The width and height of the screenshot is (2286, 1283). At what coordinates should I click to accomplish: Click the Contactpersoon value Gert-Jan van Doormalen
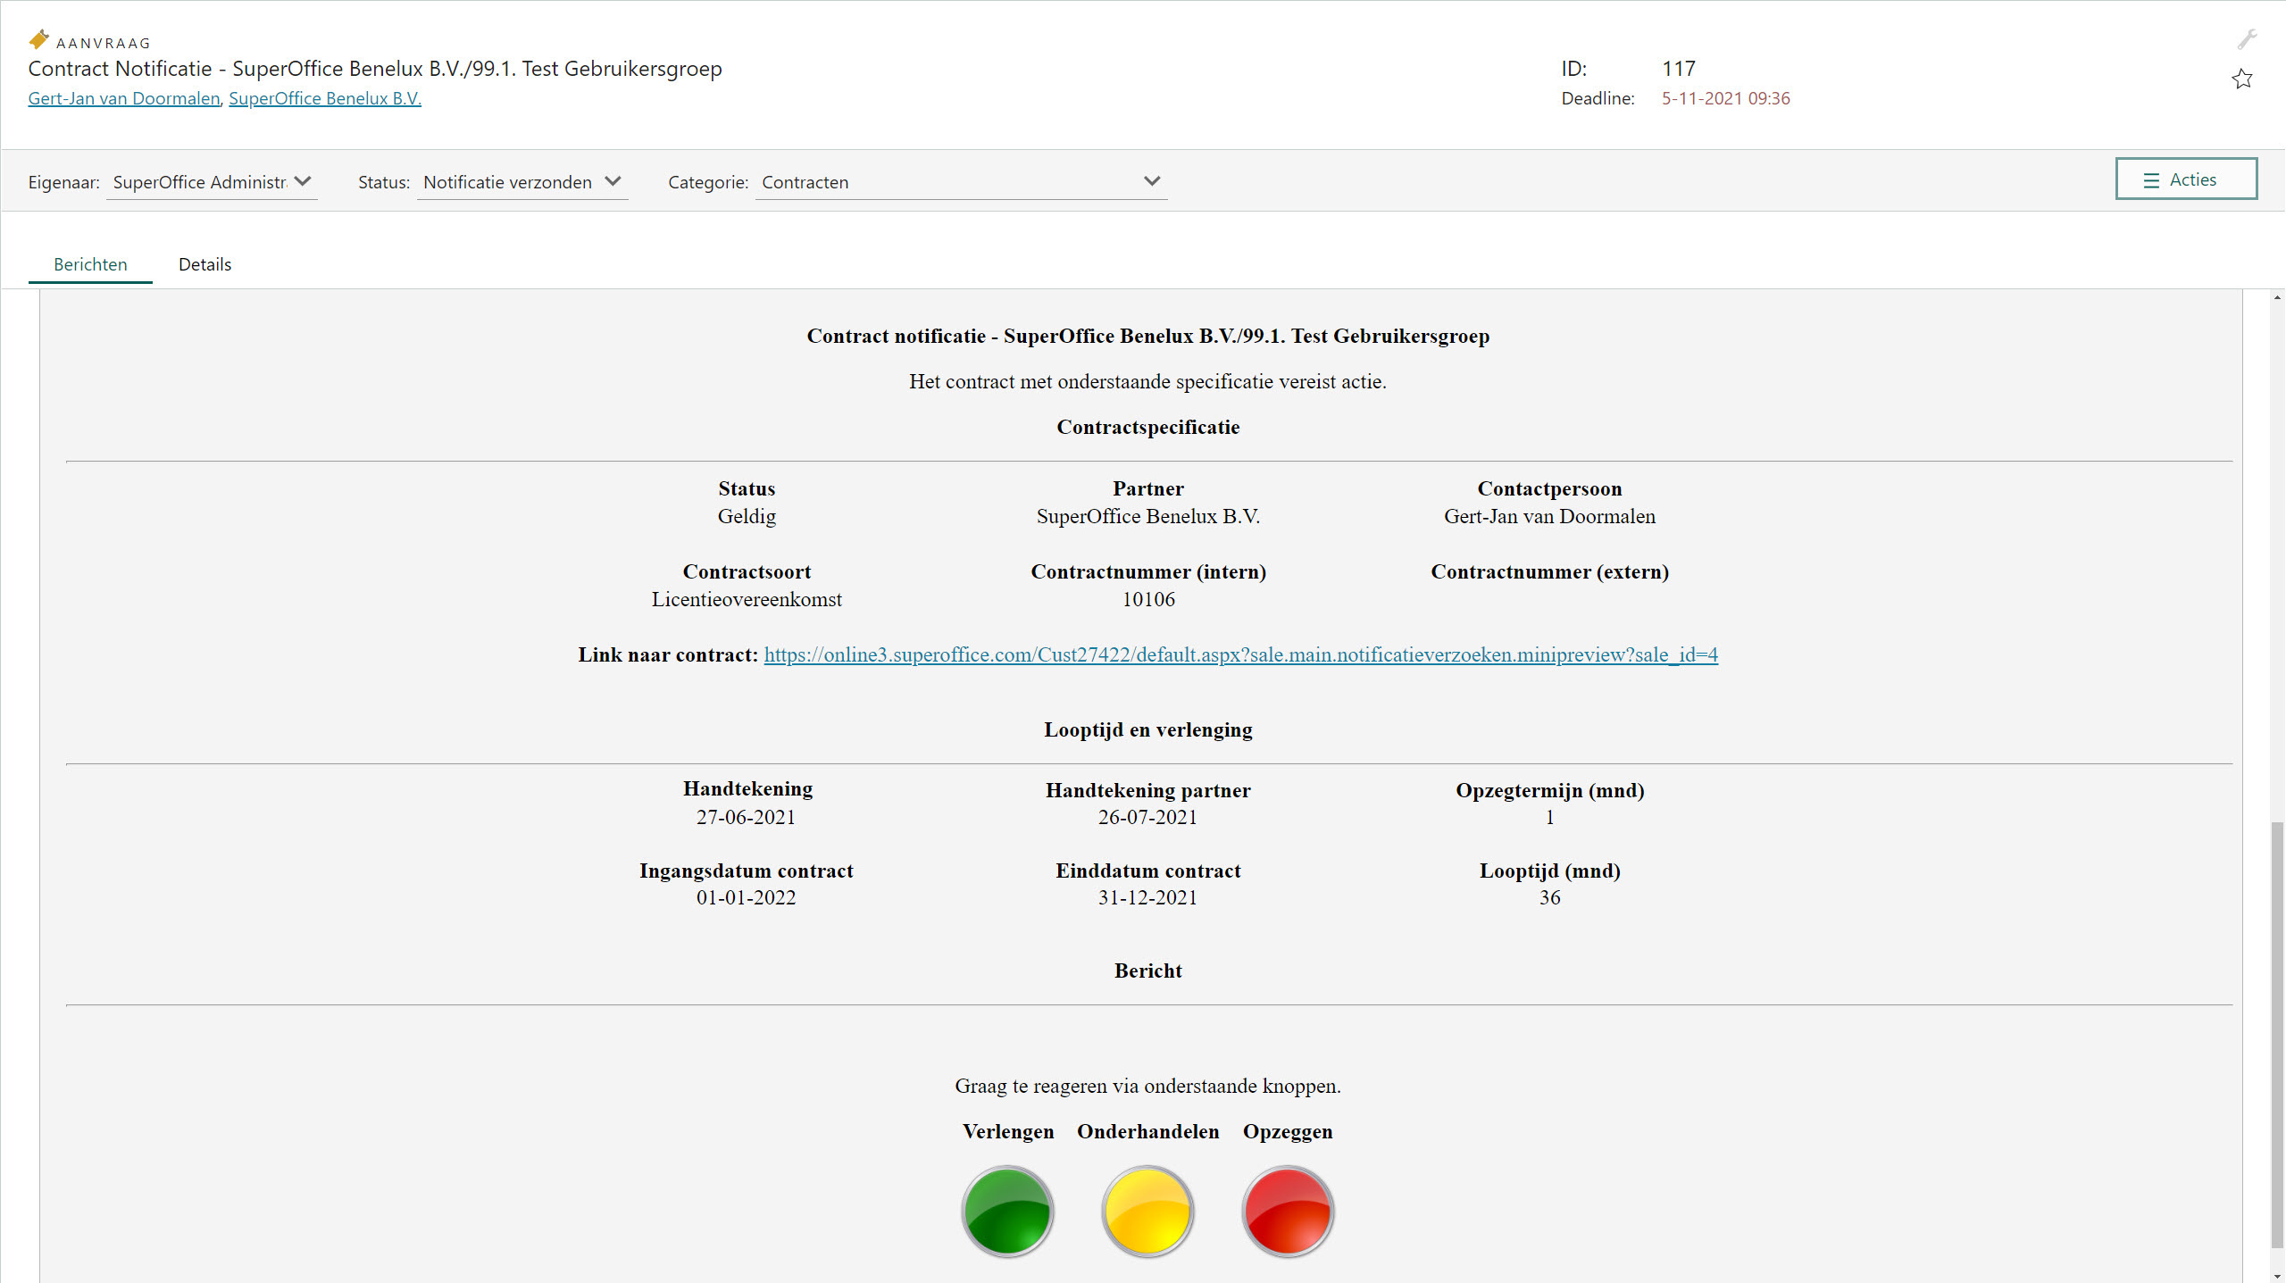(1549, 516)
